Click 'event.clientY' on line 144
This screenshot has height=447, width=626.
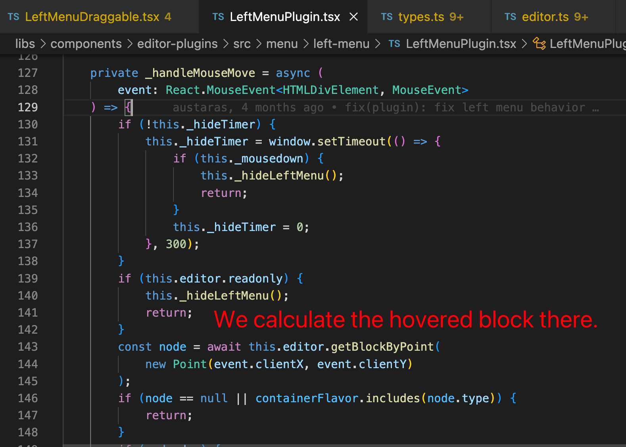(x=362, y=364)
